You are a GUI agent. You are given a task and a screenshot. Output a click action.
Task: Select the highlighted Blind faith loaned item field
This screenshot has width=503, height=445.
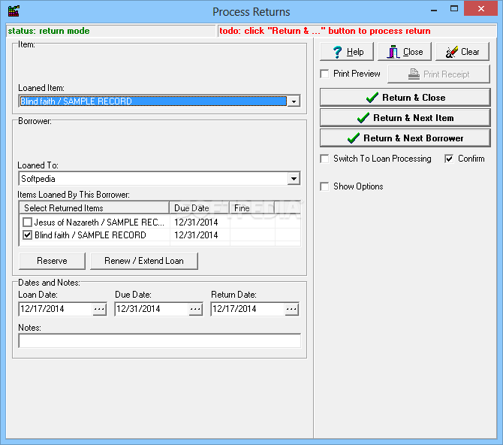coord(153,101)
